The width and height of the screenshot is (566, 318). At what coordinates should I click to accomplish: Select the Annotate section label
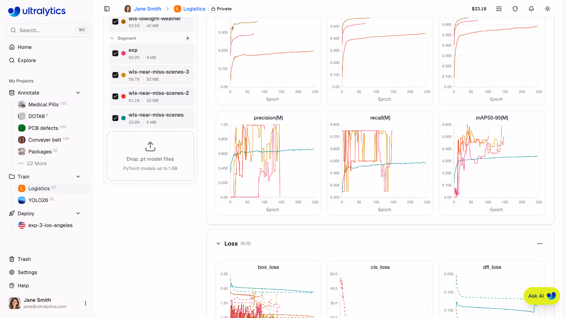pyautogui.click(x=28, y=93)
